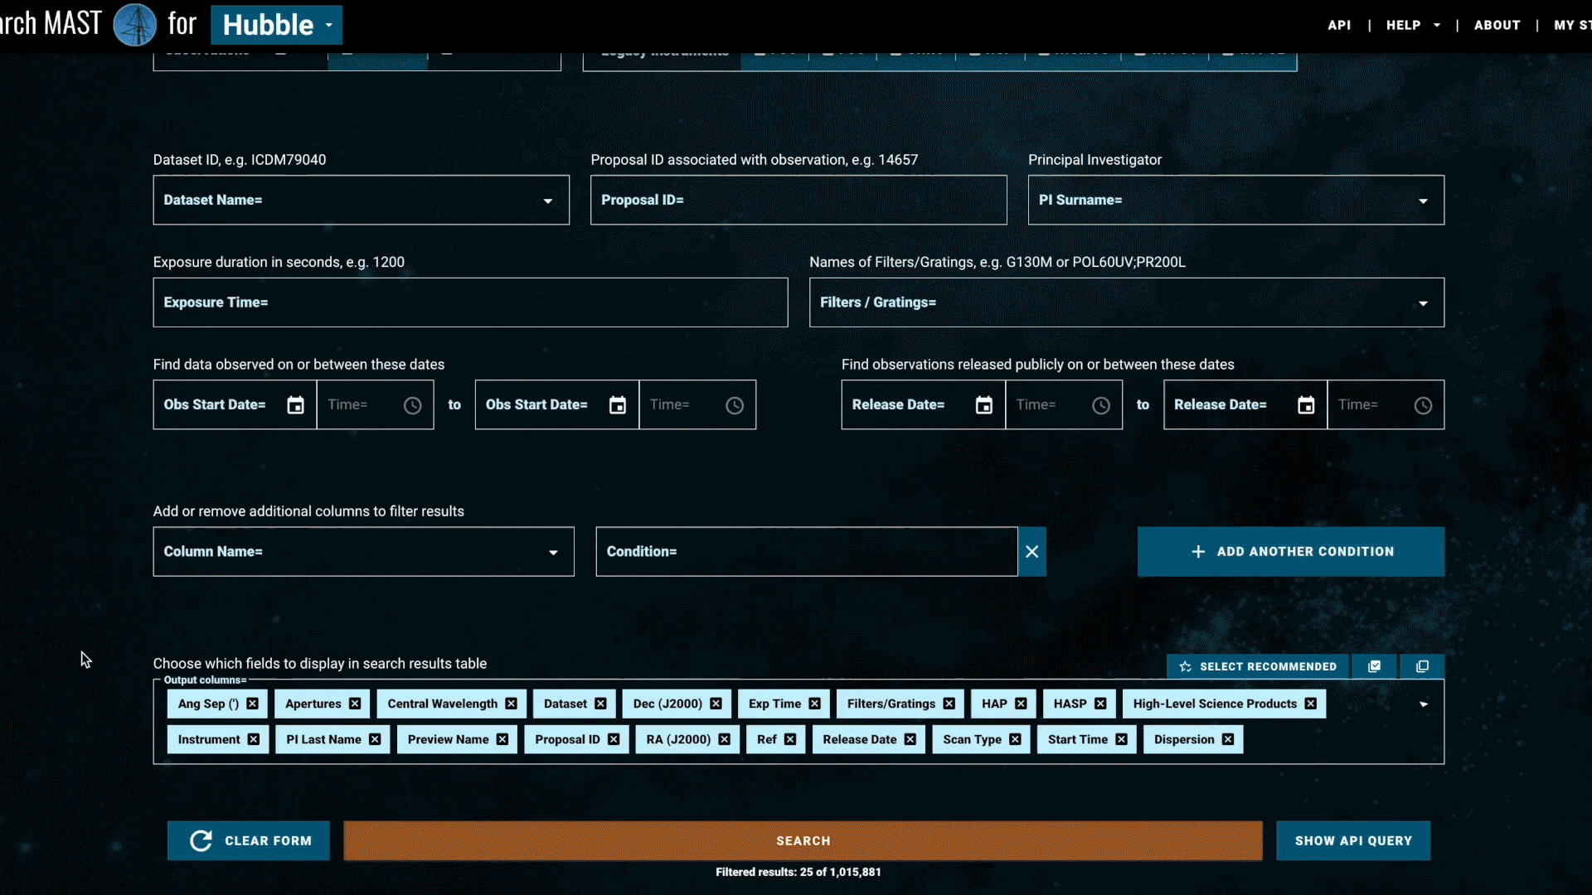Remove the Ang Sep output column chip
This screenshot has width=1592, height=895.
tap(253, 704)
